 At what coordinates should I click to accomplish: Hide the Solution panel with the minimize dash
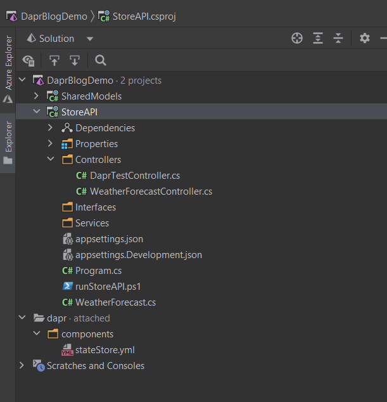383,39
